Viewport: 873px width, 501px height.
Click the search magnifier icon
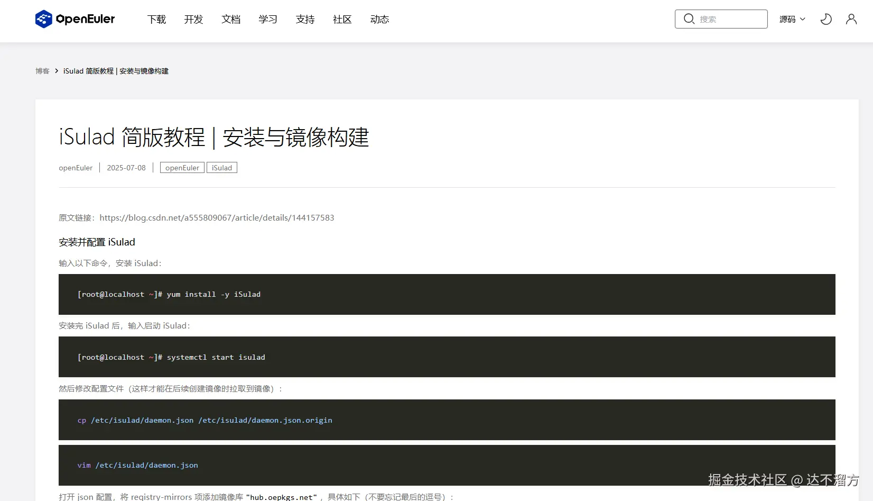[x=689, y=19]
